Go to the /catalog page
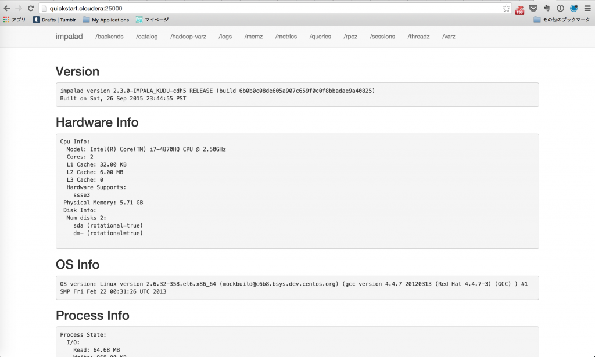This screenshot has height=357, width=595. [147, 37]
